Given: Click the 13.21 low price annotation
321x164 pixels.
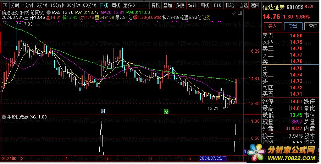Looking at the screenshot, I should pyautogui.click(x=213, y=108).
